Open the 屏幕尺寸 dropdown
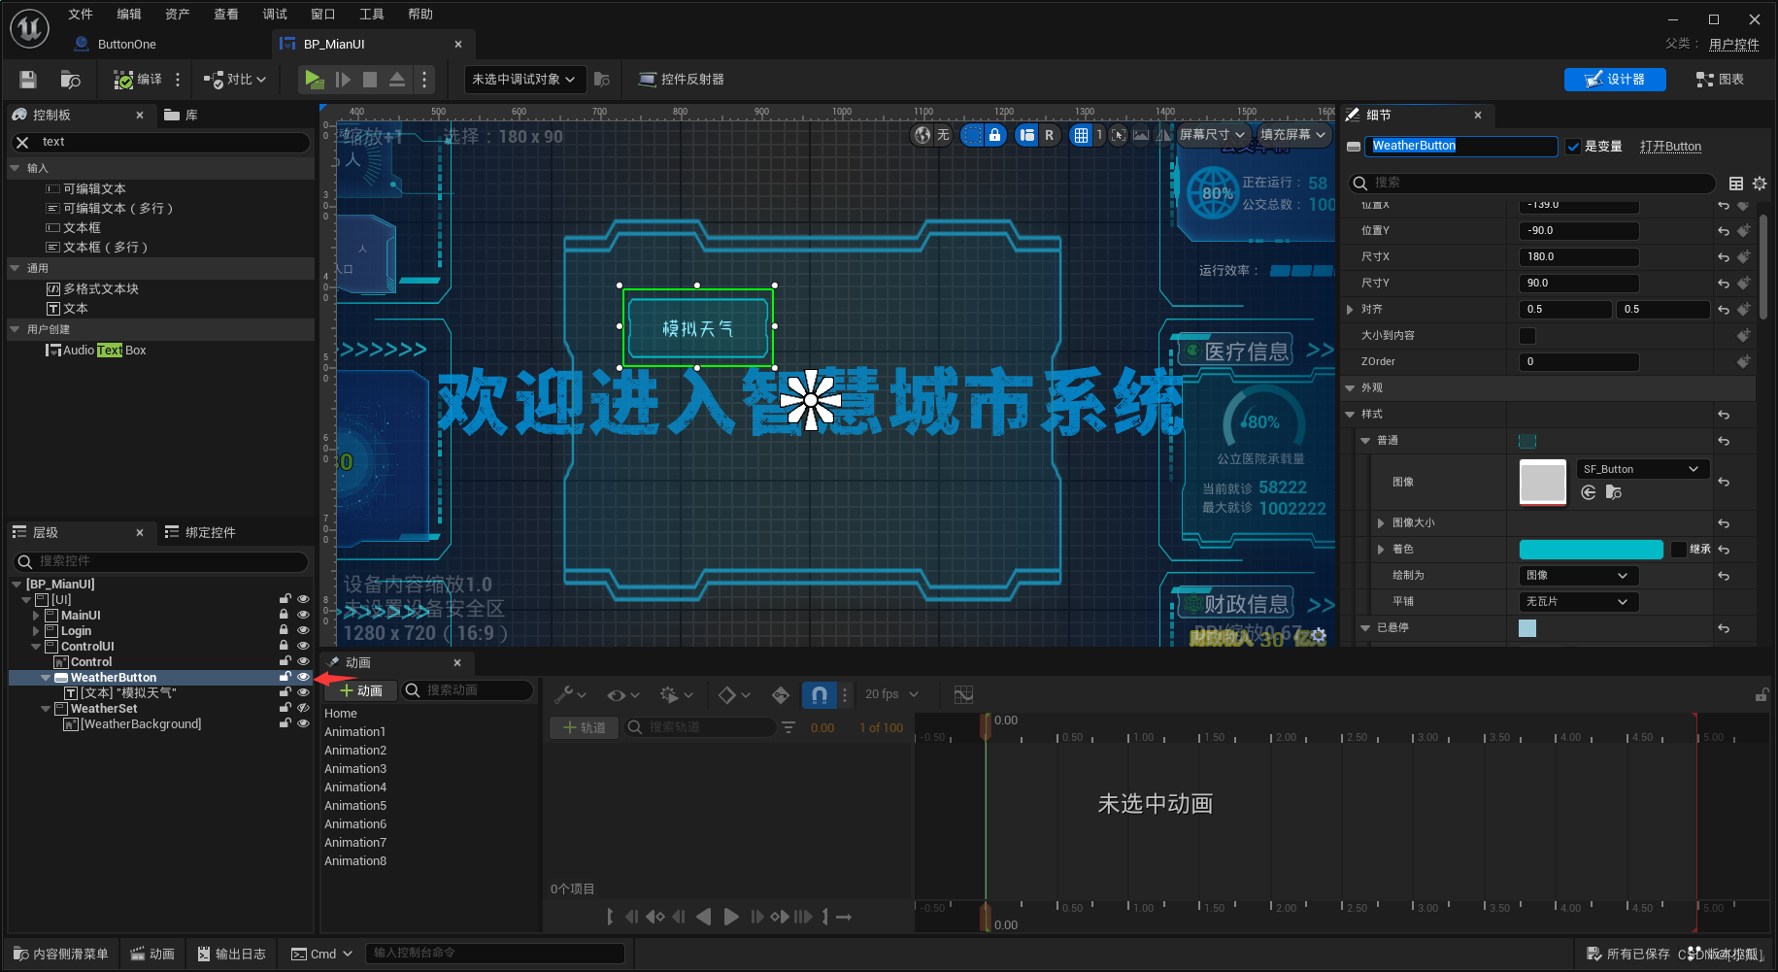The image size is (1778, 972). (x=1212, y=135)
